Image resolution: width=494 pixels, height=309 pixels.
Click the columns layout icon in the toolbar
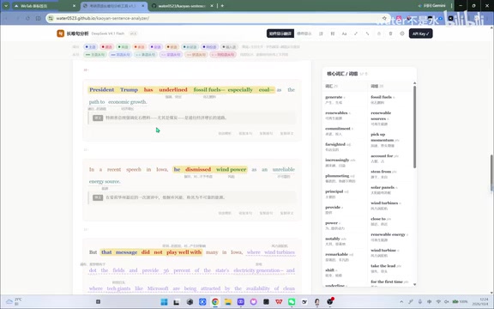click(333, 33)
